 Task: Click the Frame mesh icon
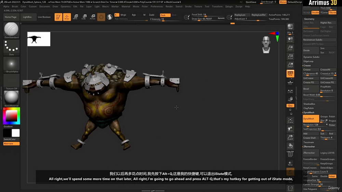coord(290,120)
